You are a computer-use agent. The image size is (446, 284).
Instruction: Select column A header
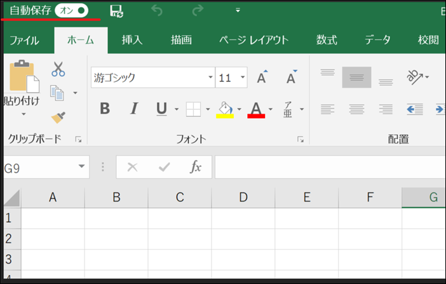tap(53, 197)
